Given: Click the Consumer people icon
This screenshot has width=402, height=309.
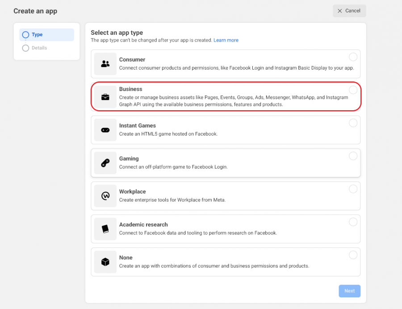Looking at the screenshot, I should pyautogui.click(x=105, y=64).
